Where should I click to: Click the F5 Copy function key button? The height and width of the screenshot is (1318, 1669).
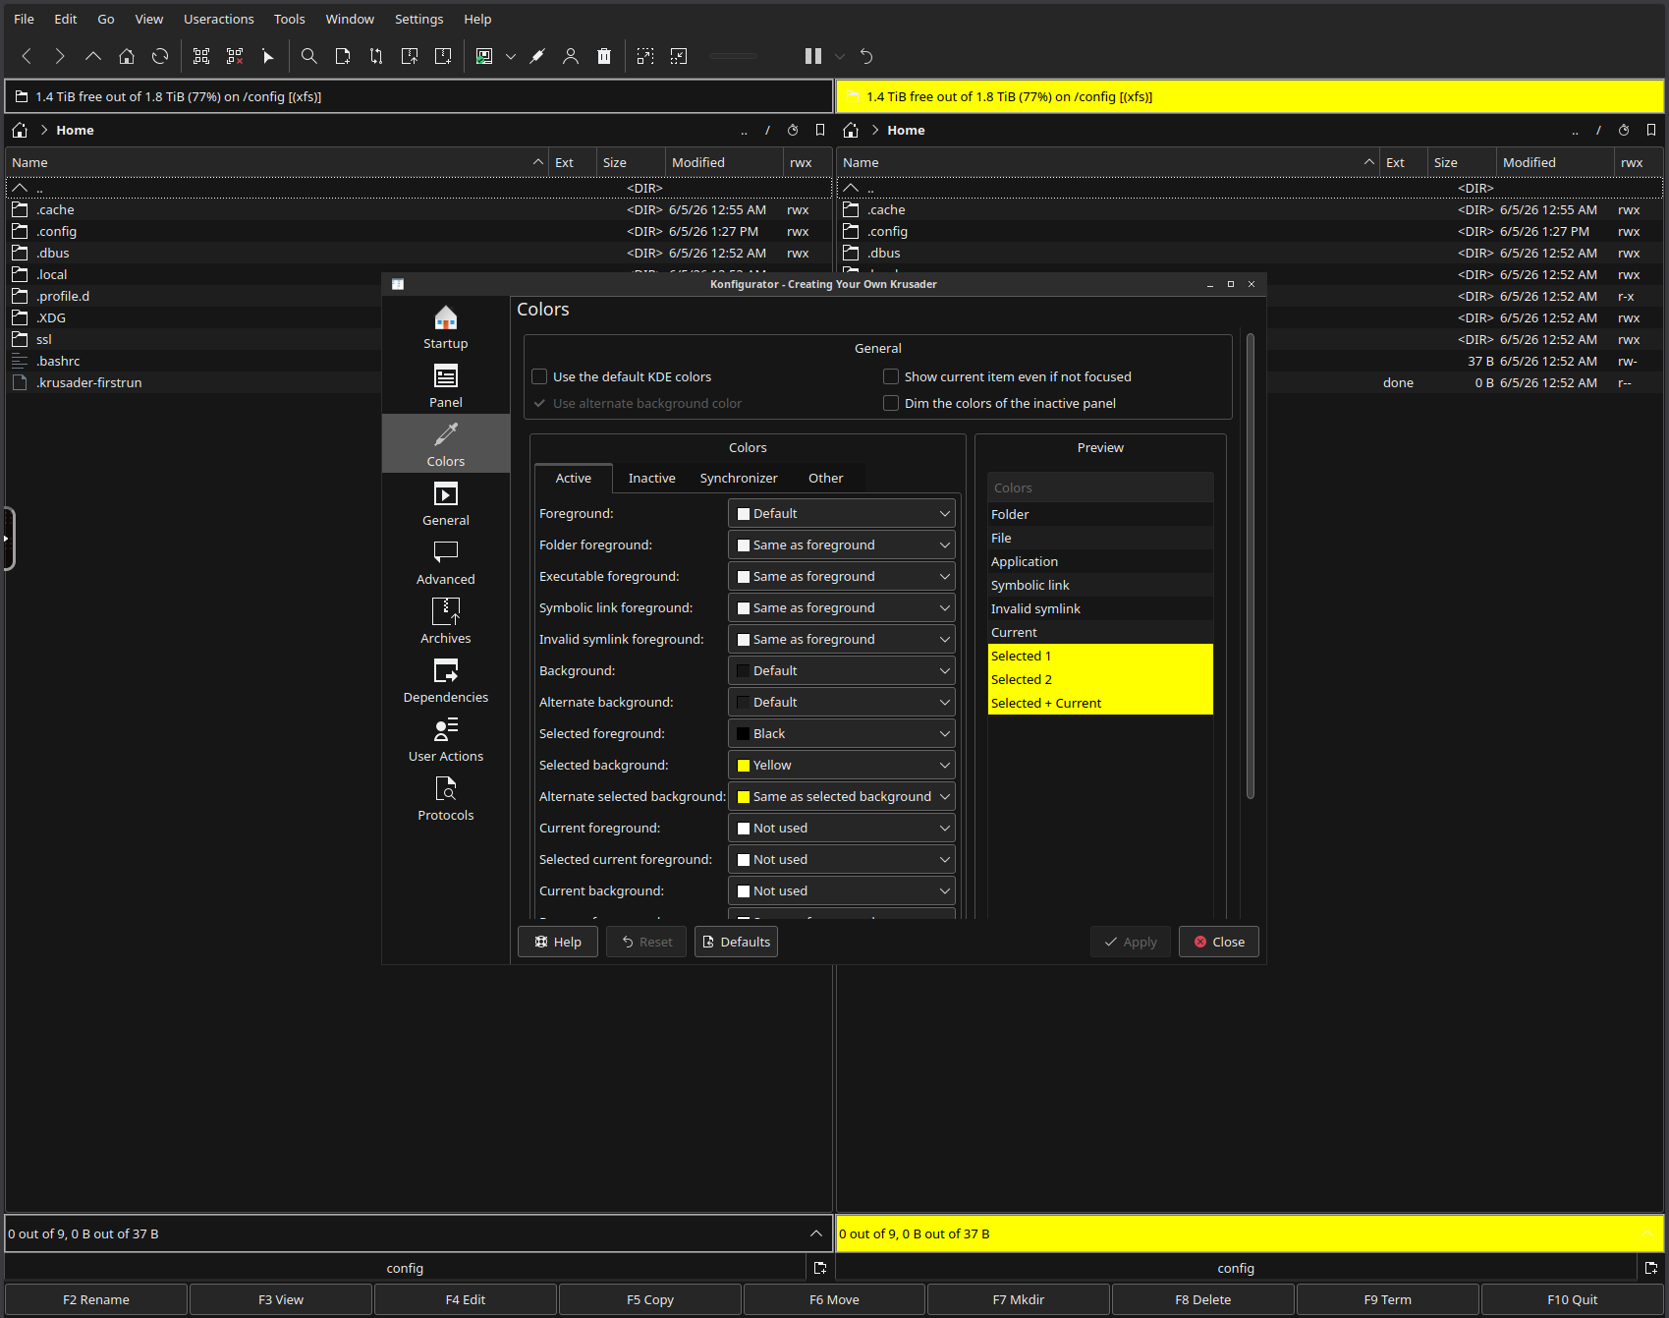point(650,1299)
